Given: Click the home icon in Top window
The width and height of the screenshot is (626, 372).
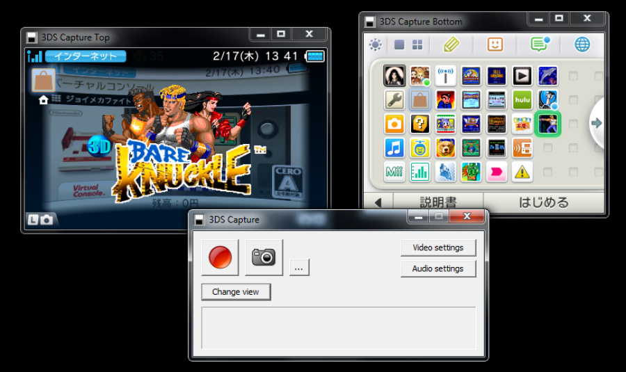Looking at the screenshot, I should (43, 99).
